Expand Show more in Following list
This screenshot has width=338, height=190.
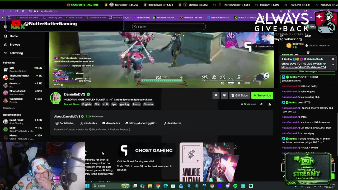point(9,108)
